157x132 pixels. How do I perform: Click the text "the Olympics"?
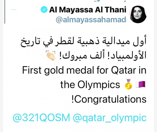[90, 85]
